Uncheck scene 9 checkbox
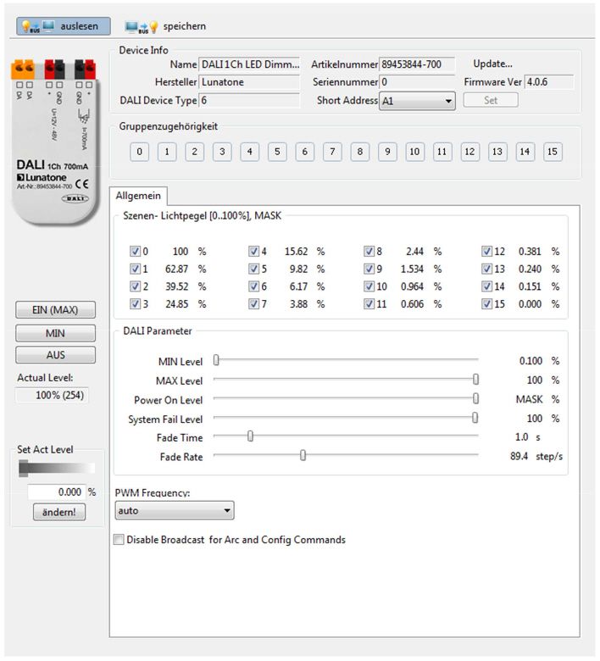 [x=369, y=269]
